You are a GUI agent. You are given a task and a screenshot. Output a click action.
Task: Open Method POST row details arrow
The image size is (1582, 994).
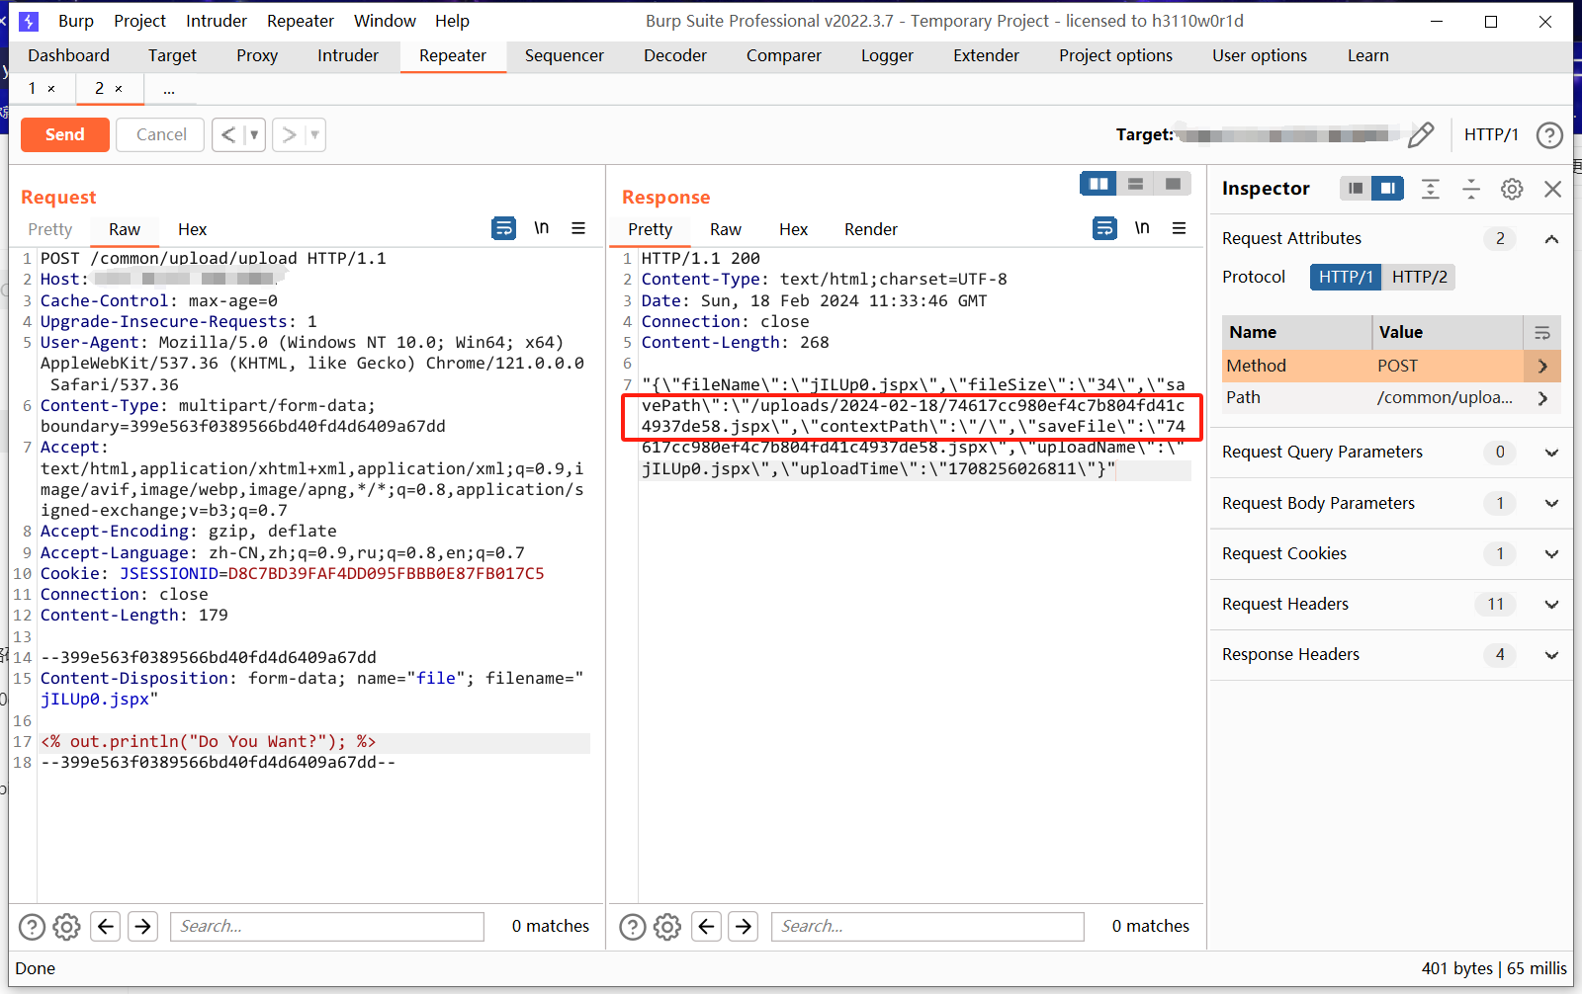click(1542, 366)
